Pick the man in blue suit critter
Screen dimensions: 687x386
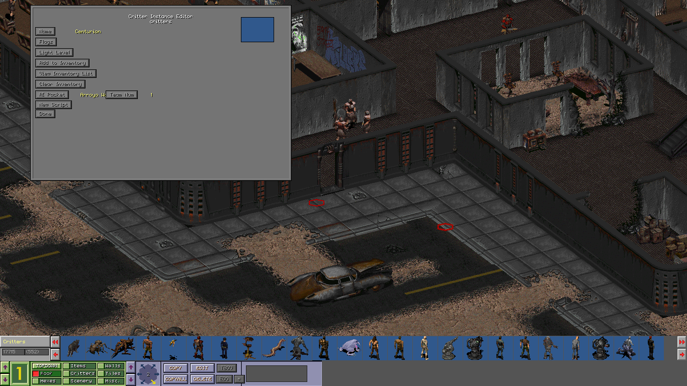[x=224, y=348]
